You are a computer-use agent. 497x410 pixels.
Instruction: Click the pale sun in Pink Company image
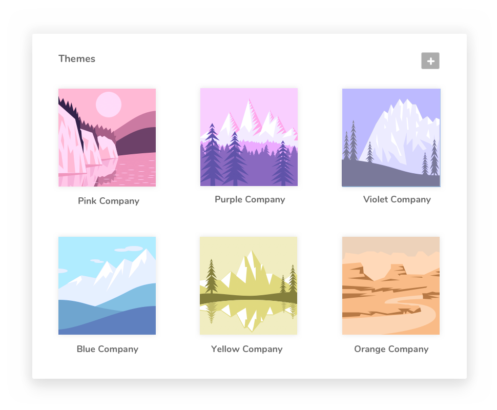coord(109,105)
